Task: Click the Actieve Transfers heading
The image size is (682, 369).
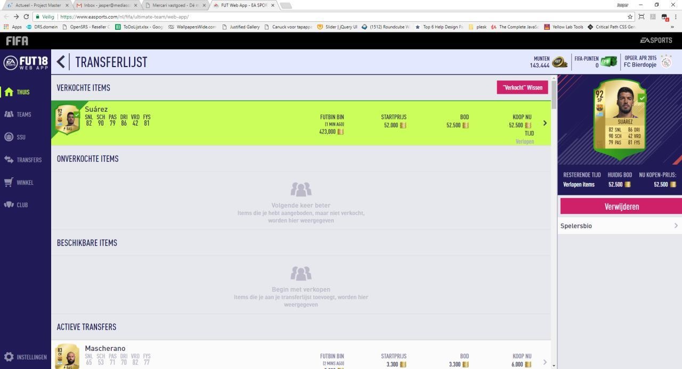Action: [x=86, y=327]
